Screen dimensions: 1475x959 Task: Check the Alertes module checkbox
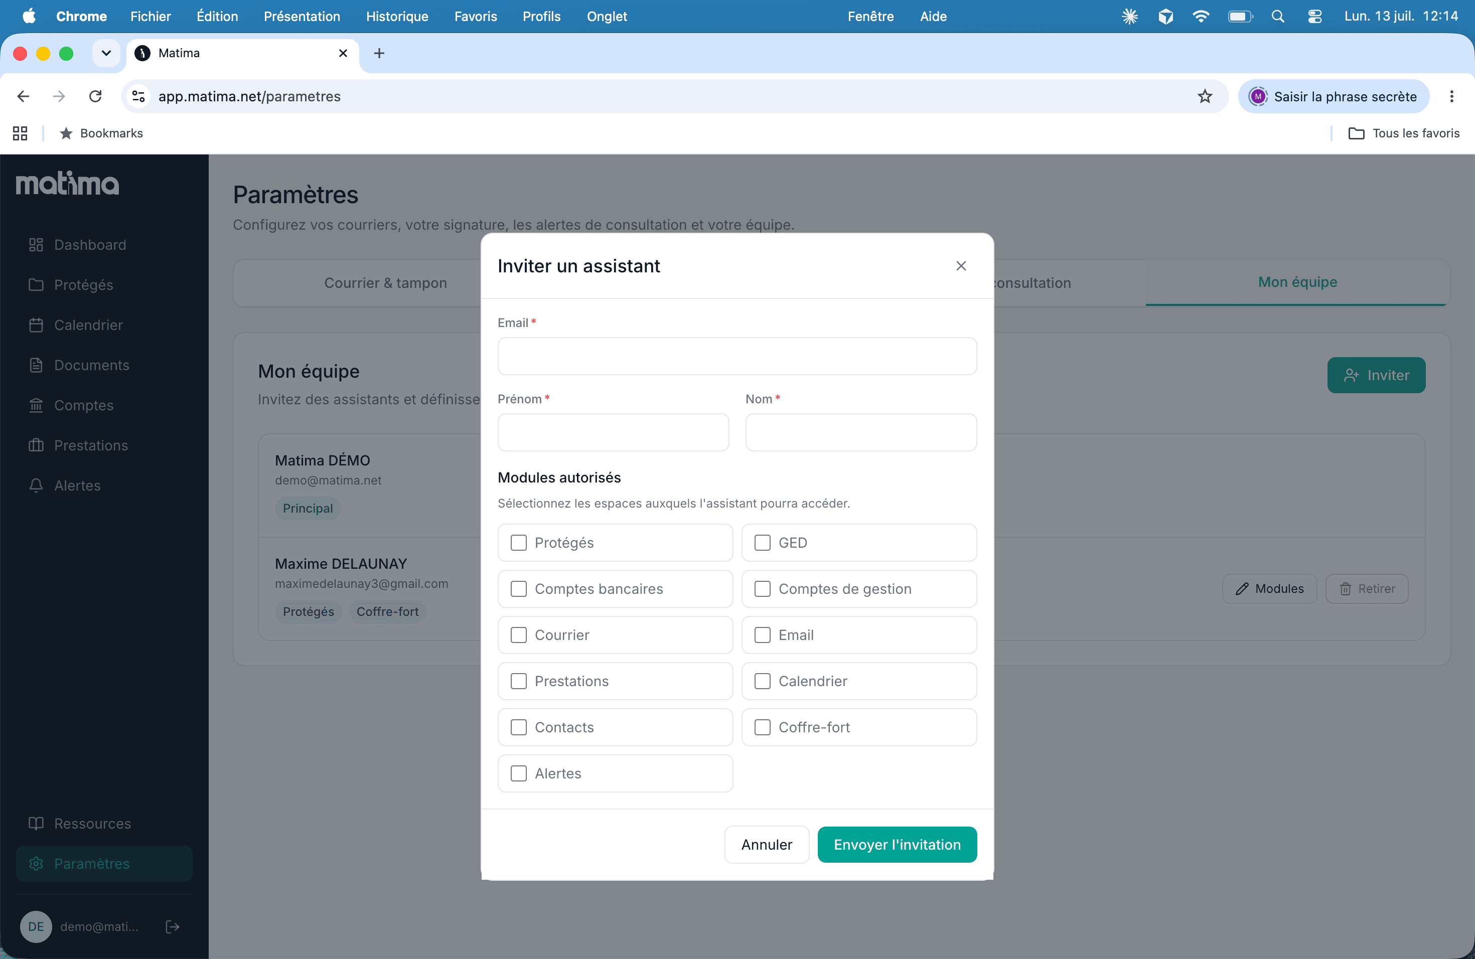pos(518,773)
